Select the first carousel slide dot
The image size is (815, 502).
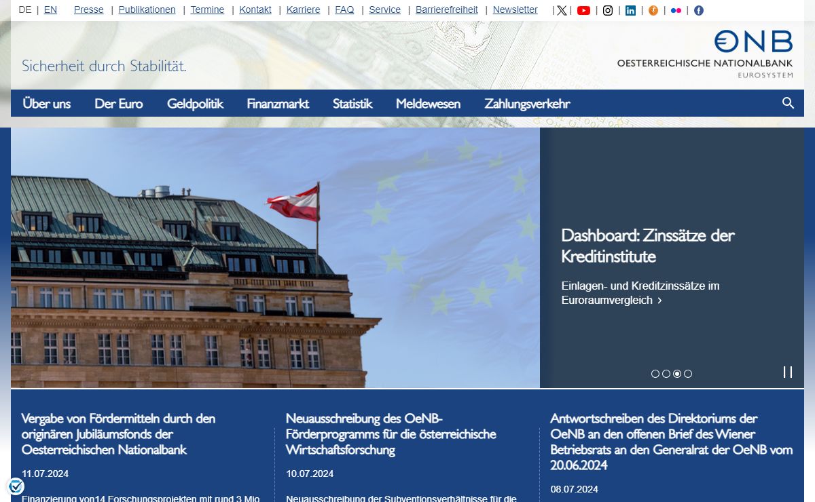tap(655, 374)
